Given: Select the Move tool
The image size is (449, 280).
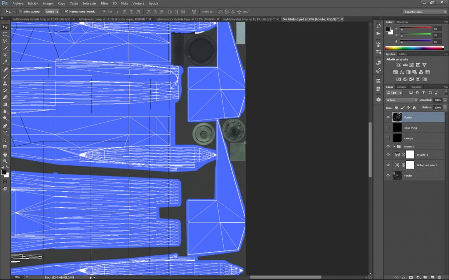Looking at the screenshot, I should (5, 27).
